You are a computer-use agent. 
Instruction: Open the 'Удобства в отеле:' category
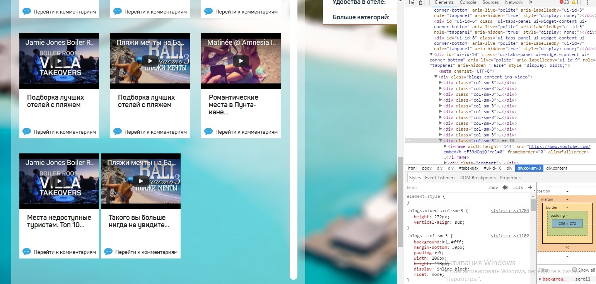(359, 2)
